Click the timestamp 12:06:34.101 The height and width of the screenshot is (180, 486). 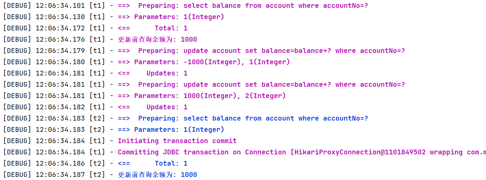point(60,6)
